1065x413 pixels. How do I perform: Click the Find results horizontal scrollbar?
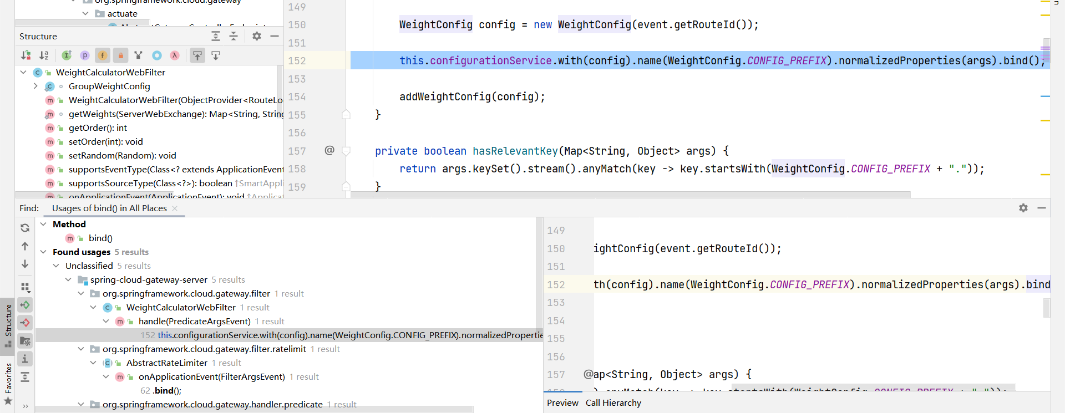click(255, 409)
